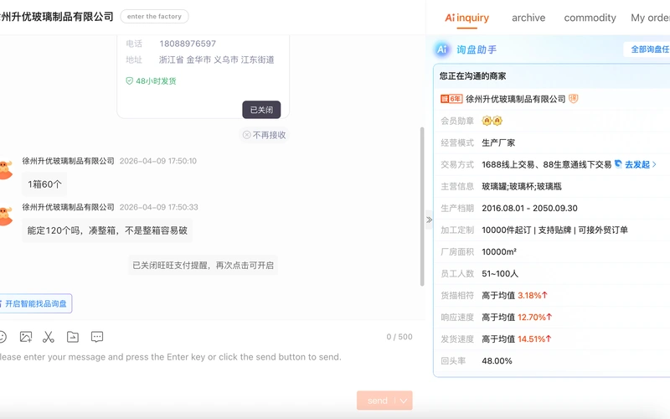The width and height of the screenshot is (670, 419).
Task: Open the send options dropdown arrow
Action: pos(404,401)
